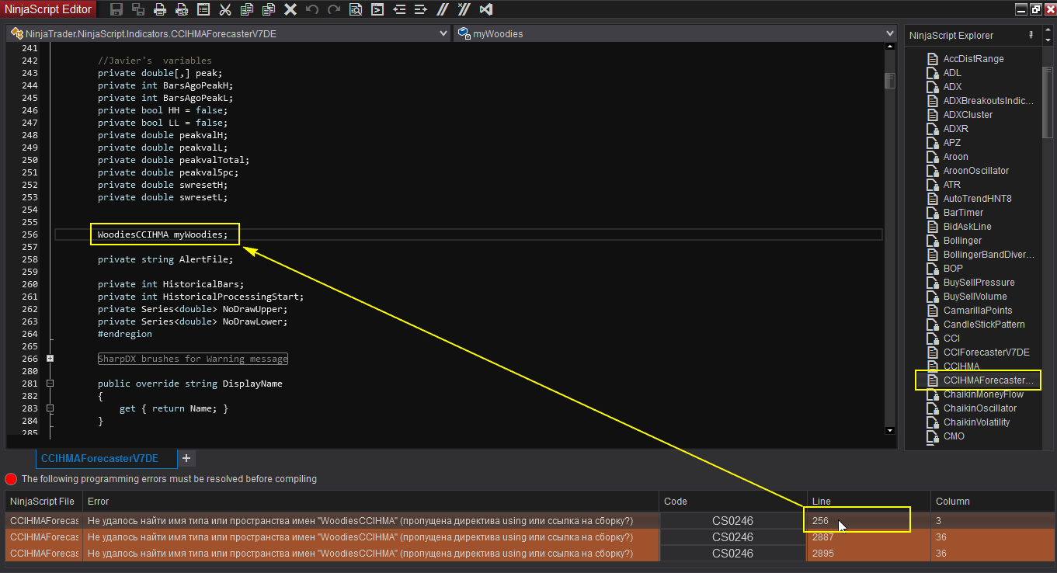This screenshot has width=1057, height=573.
Task: Uncomment the selected lines
Action: 464,9
